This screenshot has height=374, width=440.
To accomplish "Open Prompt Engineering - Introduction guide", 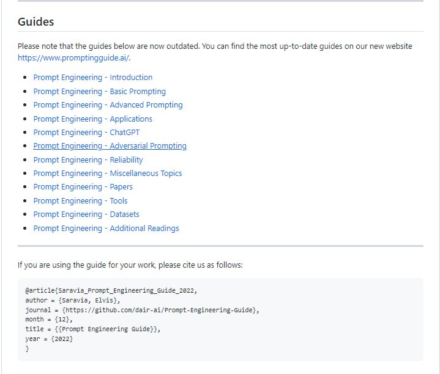I will click(92, 78).
